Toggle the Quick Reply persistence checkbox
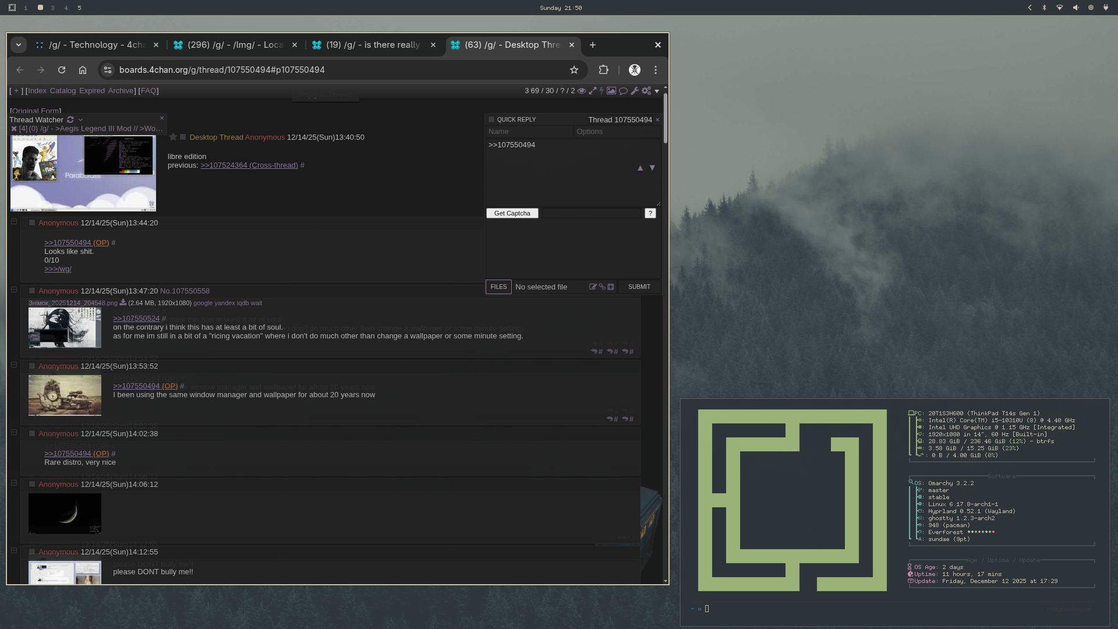This screenshot has height=629, width=1118. pos(491,120)
